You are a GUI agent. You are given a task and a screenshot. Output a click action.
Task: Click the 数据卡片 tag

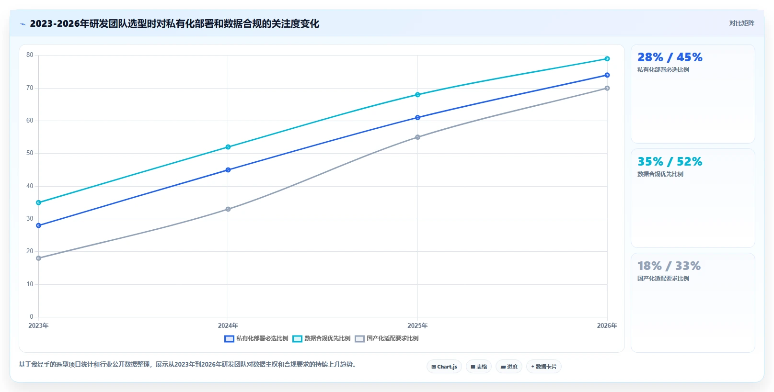[544, 367]
